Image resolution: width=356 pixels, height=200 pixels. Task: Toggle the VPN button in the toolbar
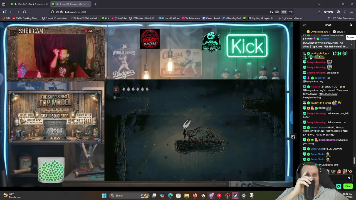(x=329, y=12)
